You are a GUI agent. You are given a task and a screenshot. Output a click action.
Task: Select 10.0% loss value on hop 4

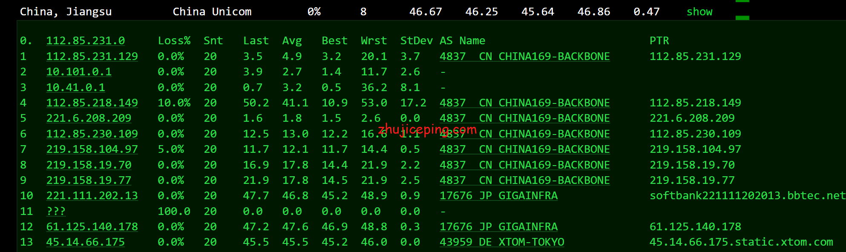point(174,103)
